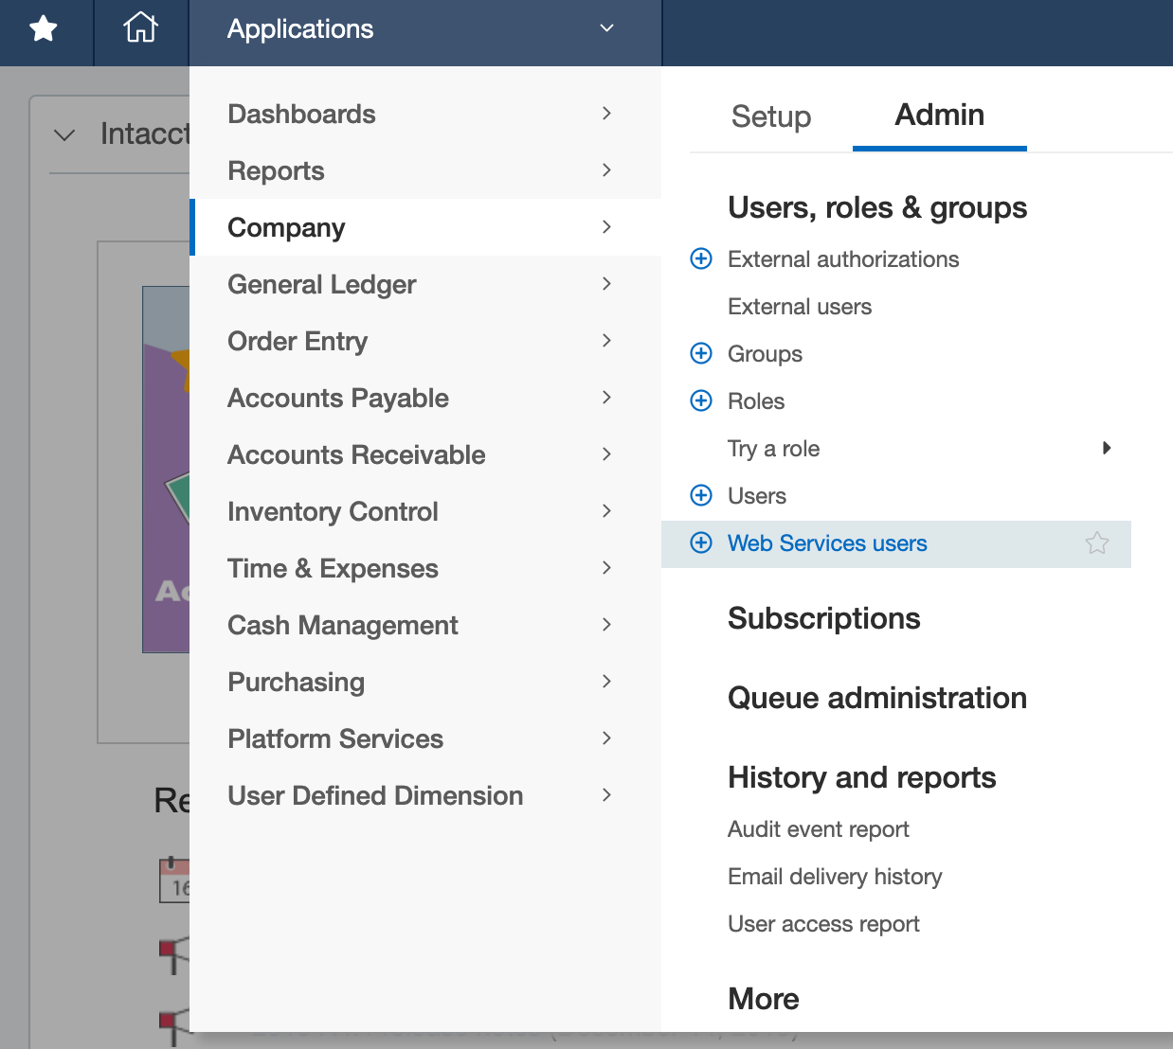Select the Admin tab
The height and width of the screenshot is (1049, 1173).
pos(939,116)
